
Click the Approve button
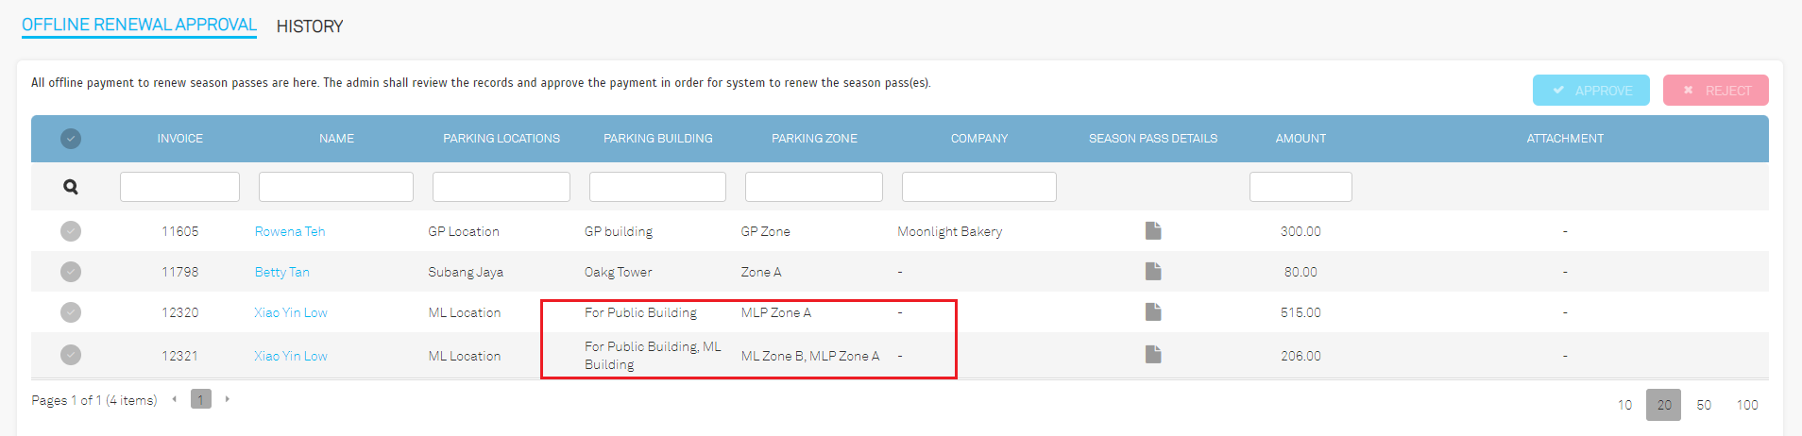tap(1591, 91)
